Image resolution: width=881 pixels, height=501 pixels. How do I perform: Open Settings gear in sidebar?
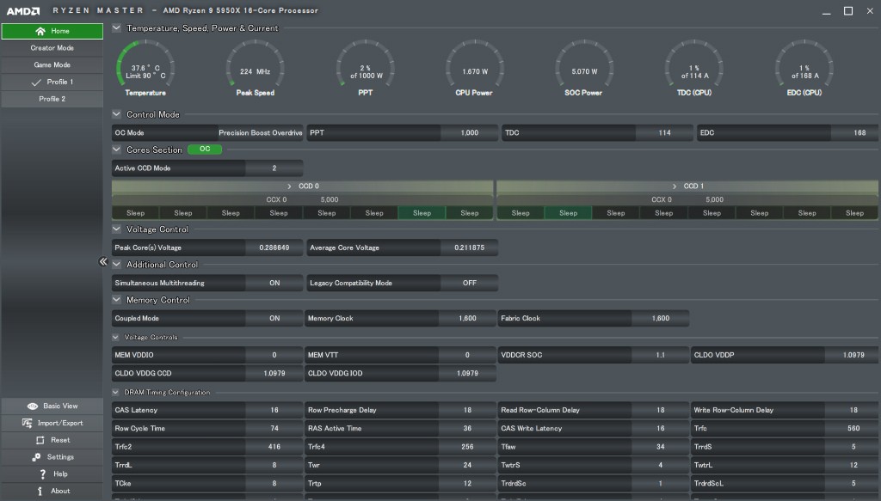click(x=37, y=457)
